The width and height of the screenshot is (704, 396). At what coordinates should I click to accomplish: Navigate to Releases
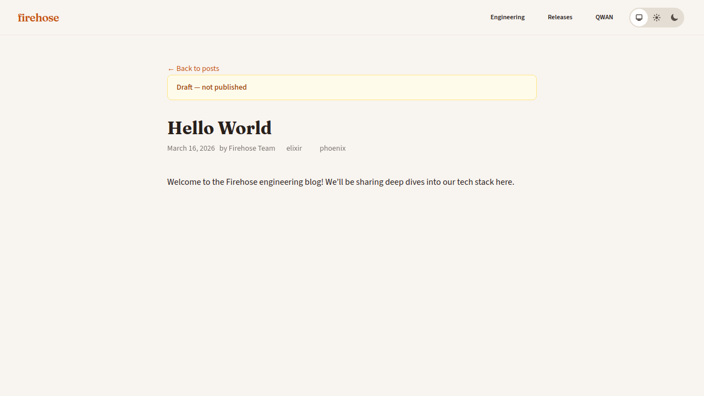pyautogui.click(x=560, y=17)
